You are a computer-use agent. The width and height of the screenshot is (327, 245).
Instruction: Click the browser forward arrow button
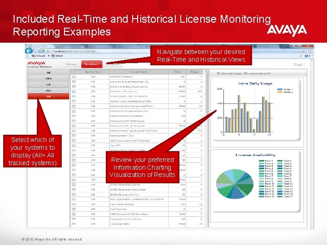36,51
